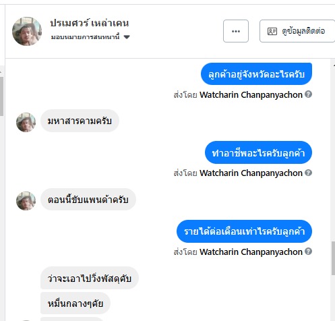Click help icon under รายได้ต่อเดือนเท่าไรครับลูกค้า message
The height and width of the screenshot is (321, 335).
(308, 251)
